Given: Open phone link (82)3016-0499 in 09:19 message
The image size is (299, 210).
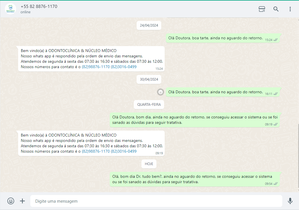Looking at the screenshot, I should [x=124, y=151].
